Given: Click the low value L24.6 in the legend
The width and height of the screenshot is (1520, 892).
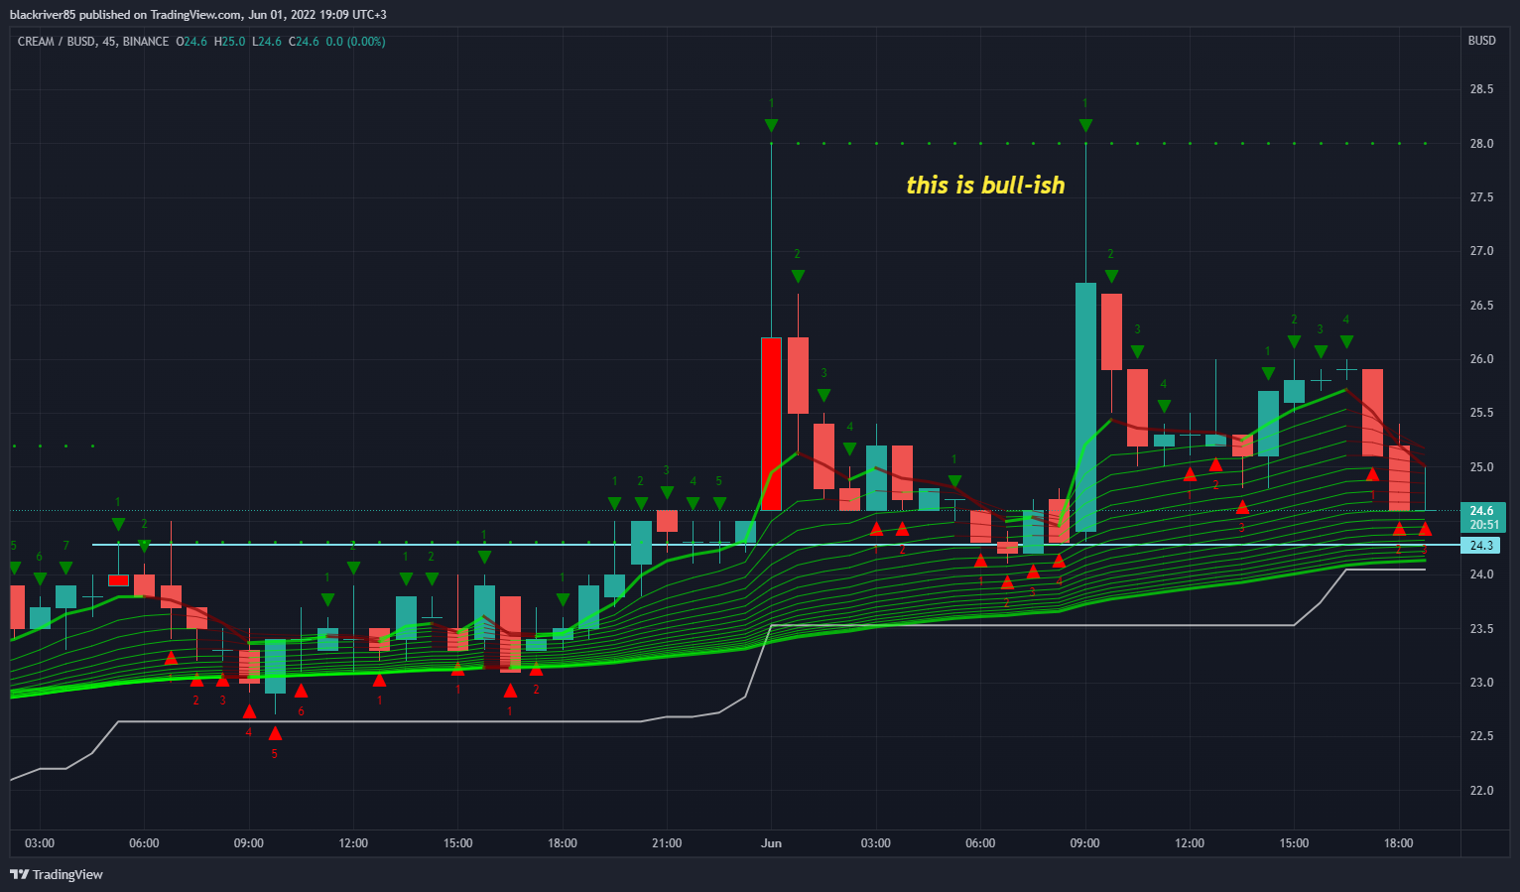Looking at the screenshot, I should [x=267, y=42].
